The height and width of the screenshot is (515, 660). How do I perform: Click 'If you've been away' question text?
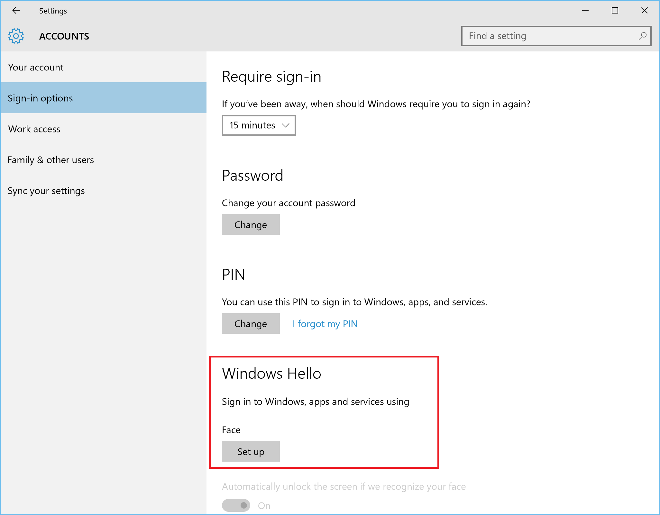coord(376,104)
